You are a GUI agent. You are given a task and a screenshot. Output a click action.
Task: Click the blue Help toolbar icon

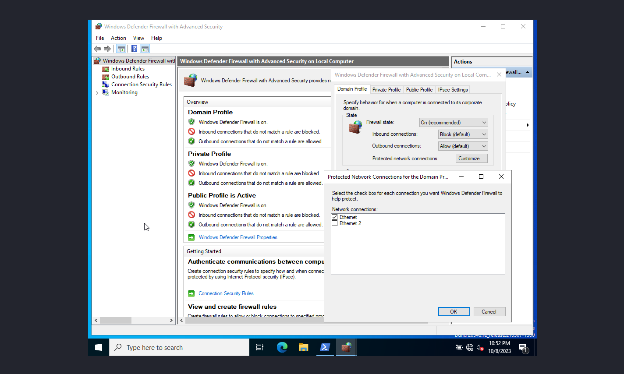[134, 49]
